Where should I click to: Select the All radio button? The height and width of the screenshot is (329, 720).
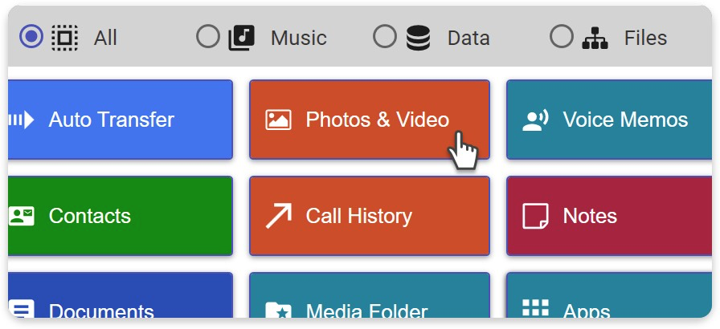pos(31,37)
